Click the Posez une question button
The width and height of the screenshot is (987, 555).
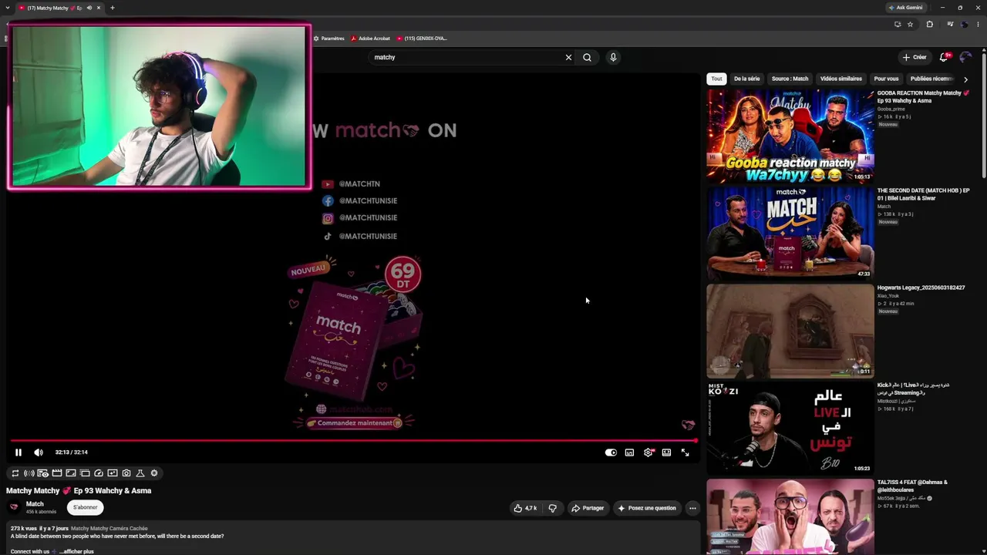[646, 508]
